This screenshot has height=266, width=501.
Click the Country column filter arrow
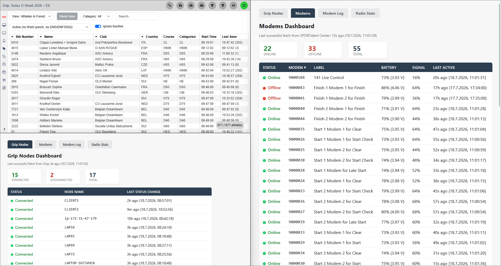click(x=142, y=37)
